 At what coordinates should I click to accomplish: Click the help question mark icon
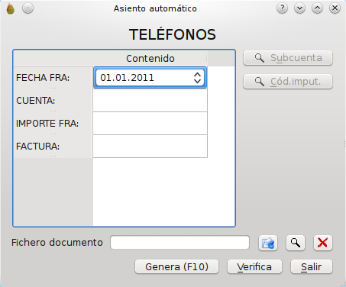(282, 8)
